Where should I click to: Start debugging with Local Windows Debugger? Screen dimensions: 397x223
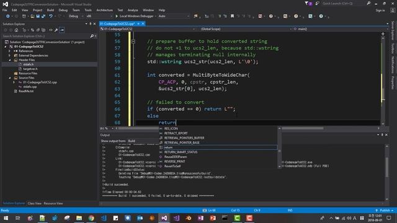pyautogui.click(x=135, y=16)
